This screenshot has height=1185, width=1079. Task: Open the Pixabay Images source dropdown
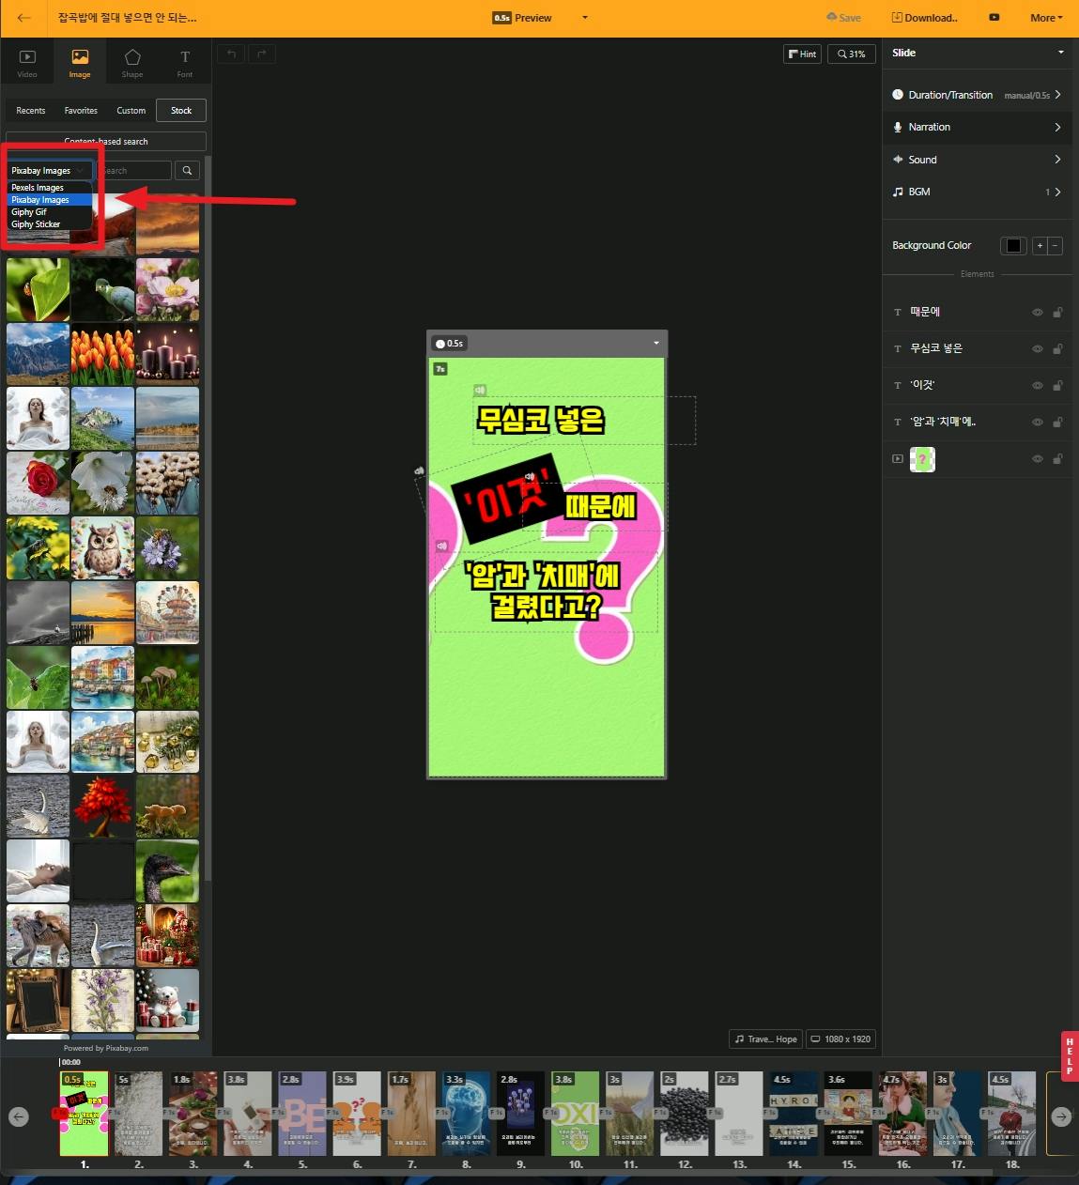pyautogui.click(x=51, y=170)
